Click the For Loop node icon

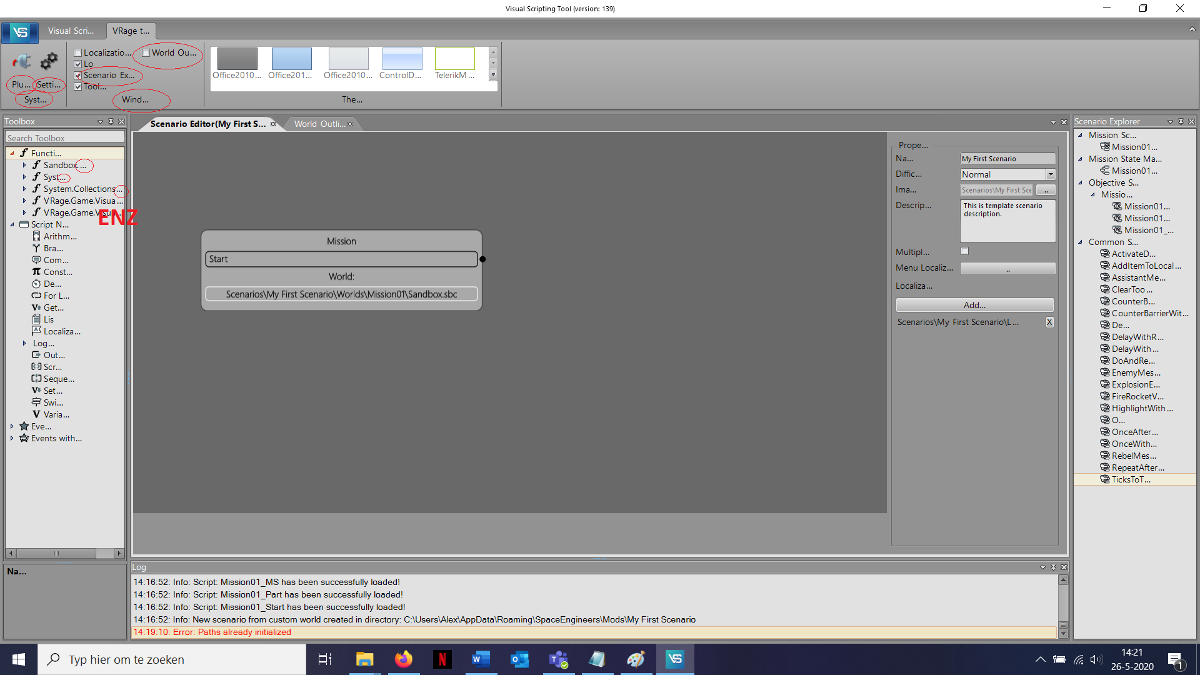click(36, 296)
